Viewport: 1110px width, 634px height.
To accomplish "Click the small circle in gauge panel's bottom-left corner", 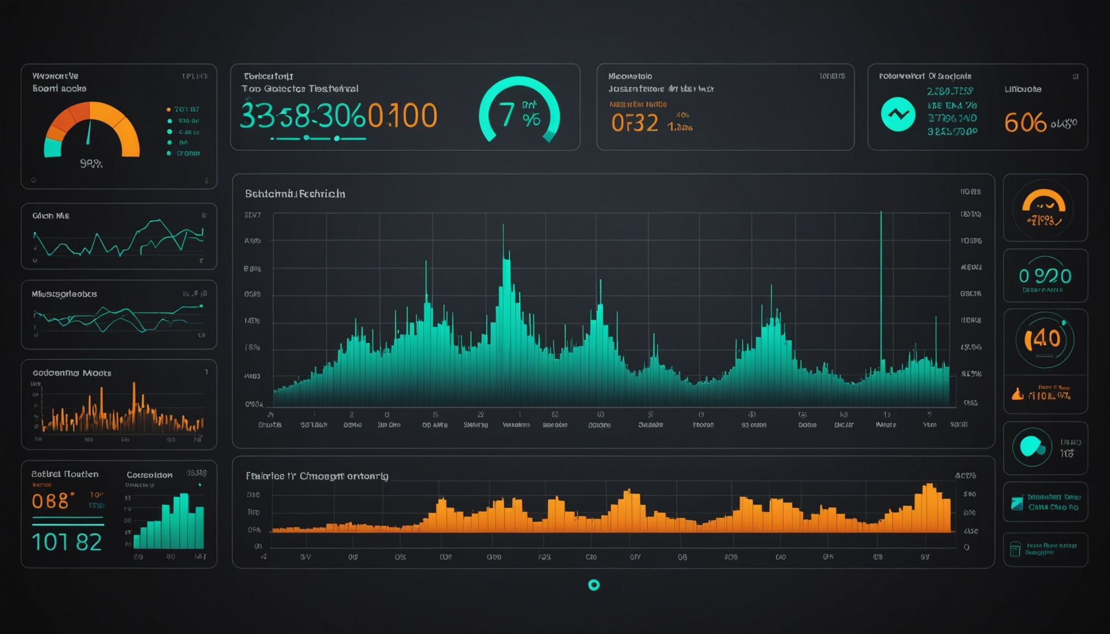I will tap(34, 180).
